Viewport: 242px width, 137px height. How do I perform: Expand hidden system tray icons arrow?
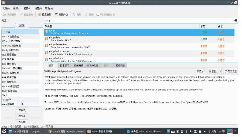pos(204,131)
